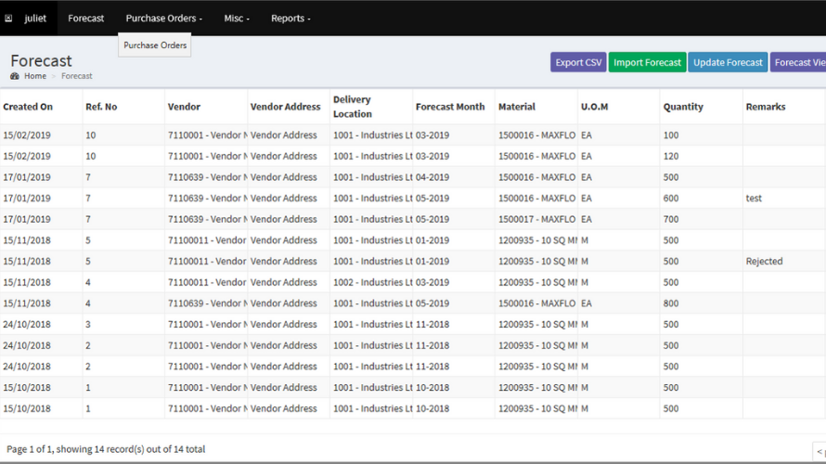
Task: Click Ref. No 3 cell
Action: pos(123,325)
